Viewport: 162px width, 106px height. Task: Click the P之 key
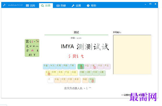107,66
